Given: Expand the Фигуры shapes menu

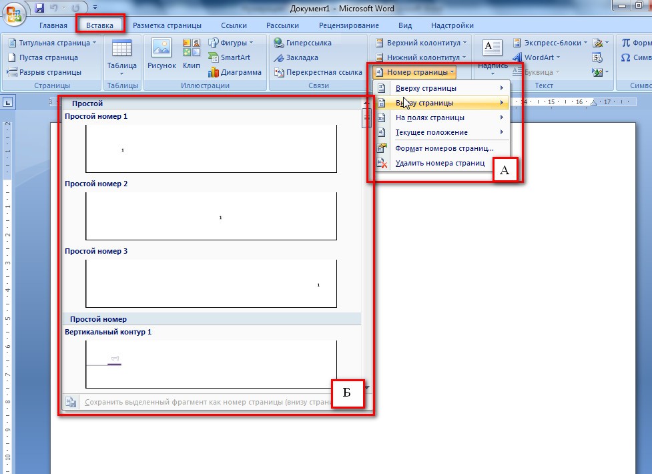Looking at the screenshot, I should (231, 43).
